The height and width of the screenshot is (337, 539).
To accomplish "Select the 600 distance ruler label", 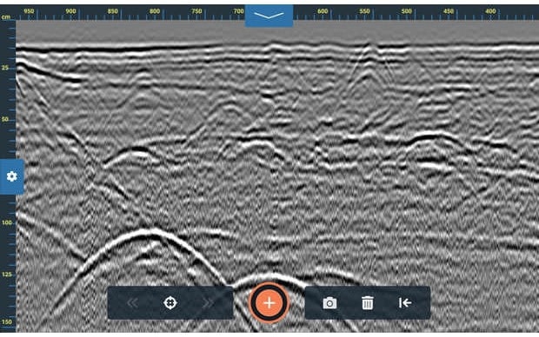I will pos(323,11).
